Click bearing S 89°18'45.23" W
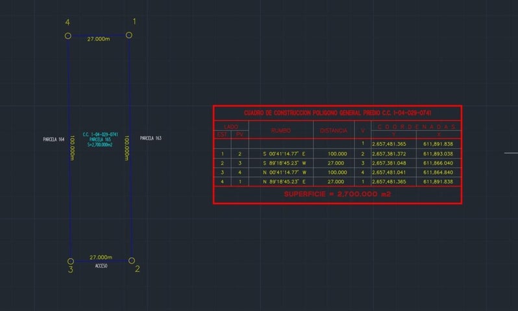Viewport: 518px width, 311px height. tap(284, 163)
